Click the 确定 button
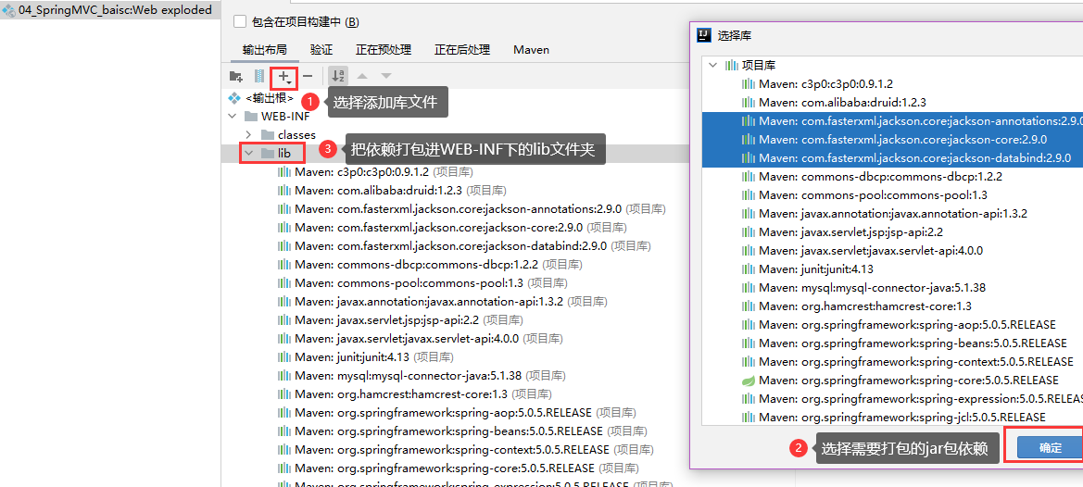 [x=1050, y=447]
